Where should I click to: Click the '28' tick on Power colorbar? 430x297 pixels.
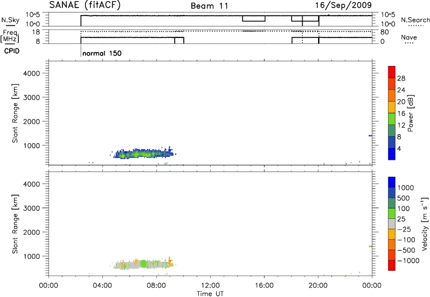click(x=401, y=78)
